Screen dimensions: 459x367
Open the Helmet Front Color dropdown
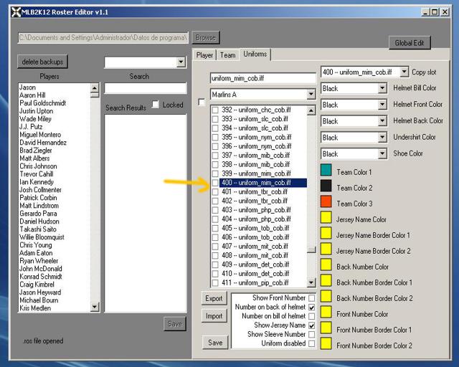[x=382, y=105]
